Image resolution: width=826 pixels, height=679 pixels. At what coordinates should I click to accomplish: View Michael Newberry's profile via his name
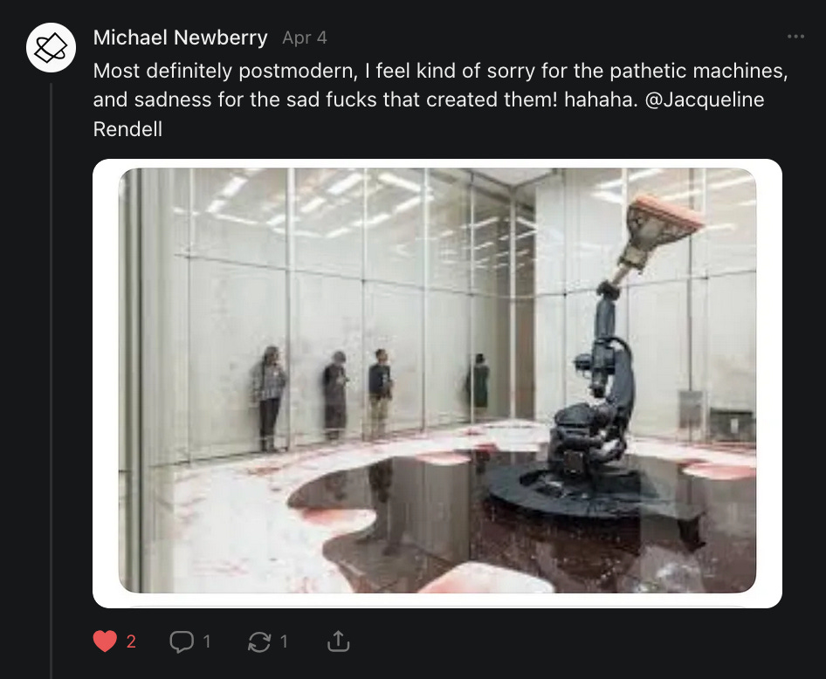180,38
